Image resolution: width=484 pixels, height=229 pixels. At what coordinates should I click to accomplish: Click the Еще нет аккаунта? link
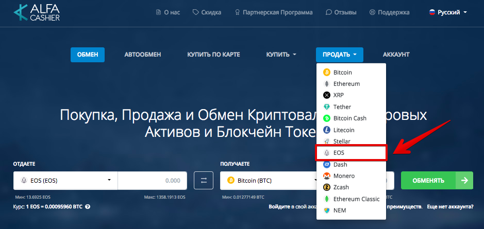(450, 207)
